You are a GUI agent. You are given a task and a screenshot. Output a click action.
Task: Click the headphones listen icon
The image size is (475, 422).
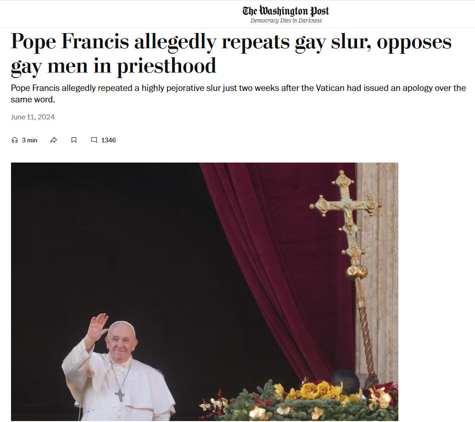point(15,140)
